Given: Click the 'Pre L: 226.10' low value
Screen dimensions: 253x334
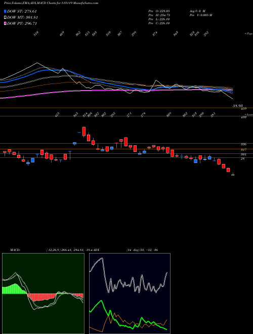Looking at the screenshot, I should point(159,19).
